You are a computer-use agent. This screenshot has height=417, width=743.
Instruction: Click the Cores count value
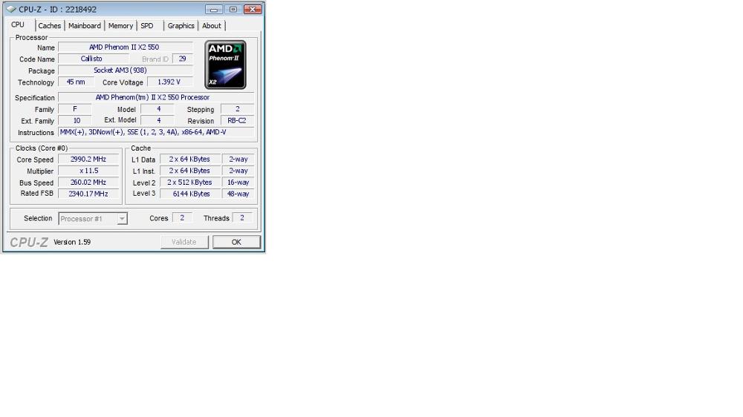[x=183, y=217]
